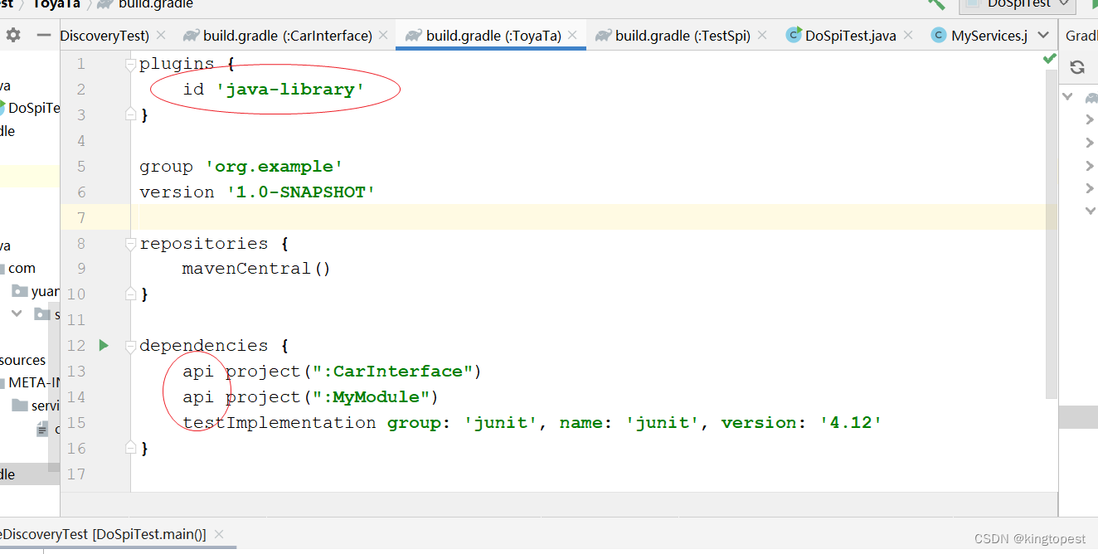Click the dependencies keyword on line 12

tap(204, 346)
